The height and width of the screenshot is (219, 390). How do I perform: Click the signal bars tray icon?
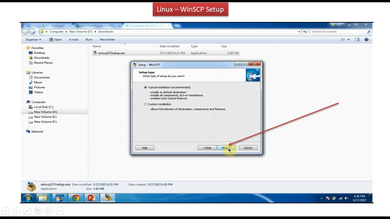(x=340, y=198)
